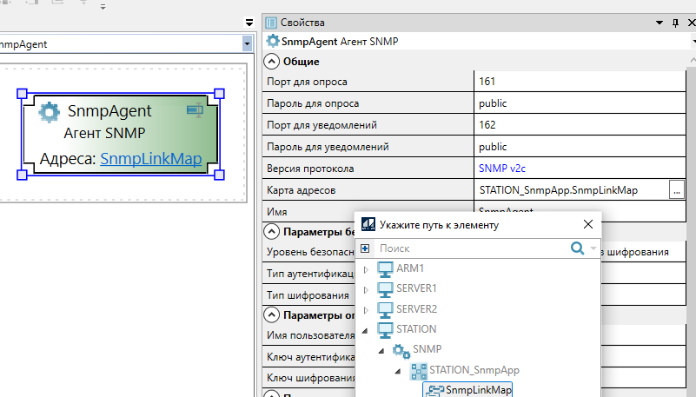This screenshot has width=696, height=397.
Task: Select SERVER2 in the element tree
Action: [416, 309]
